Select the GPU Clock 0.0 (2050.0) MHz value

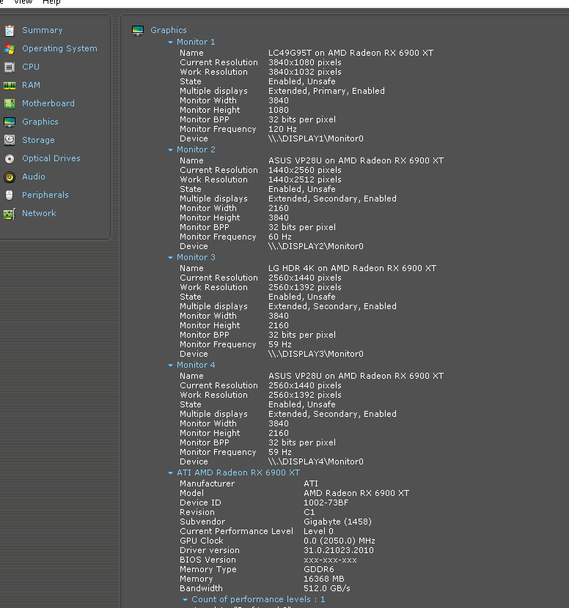click(339, 541)
